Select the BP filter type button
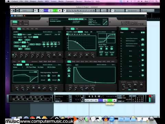The image size is (165, 124). click(72, 34)
